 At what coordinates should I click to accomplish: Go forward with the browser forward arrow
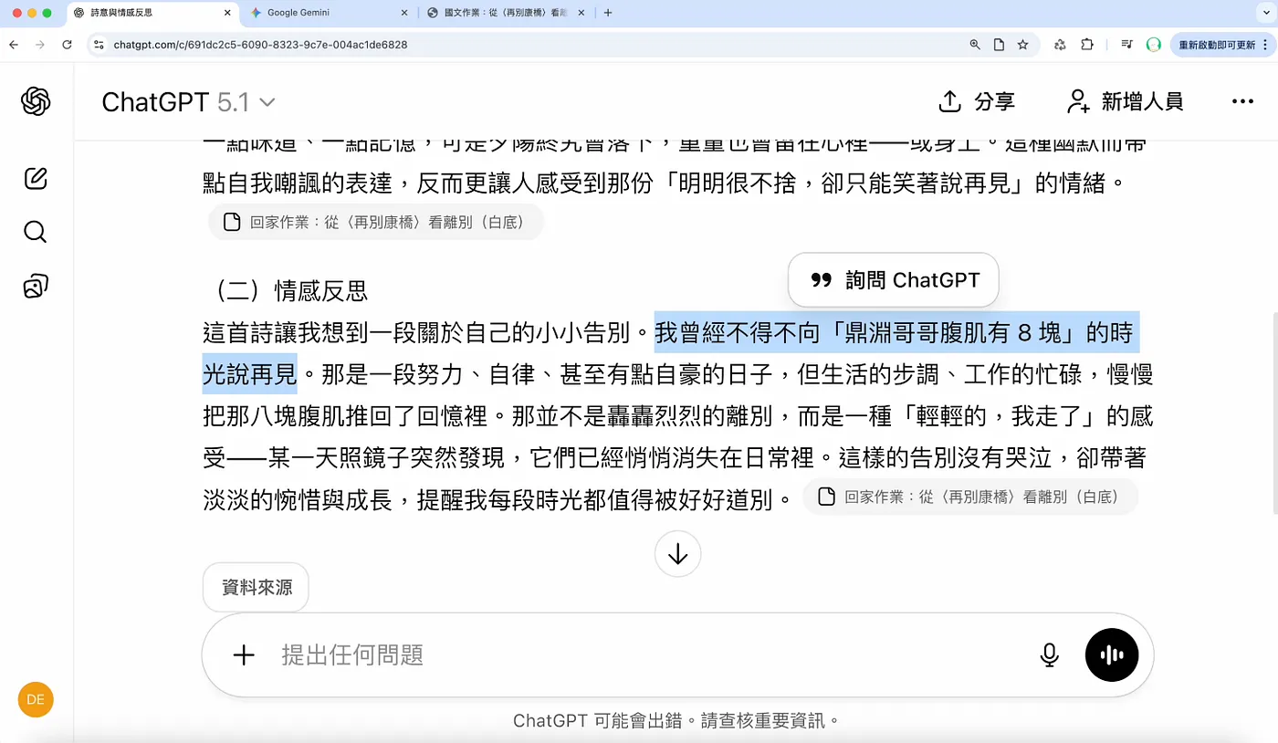(x=39, y=44)
